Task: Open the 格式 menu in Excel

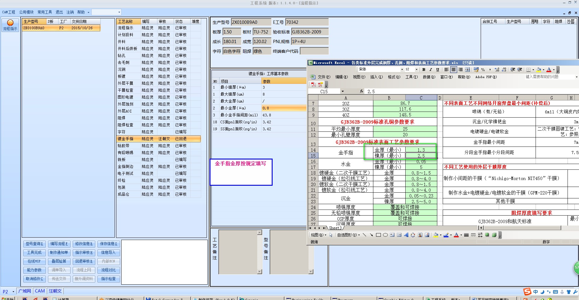Action: click(x=394, y=77)
